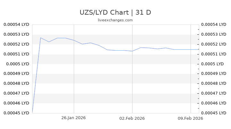Select the 09.Feb 2026 date label
Image resolution: width=231 pixels, height=129 pixels.
pos(191,118)
